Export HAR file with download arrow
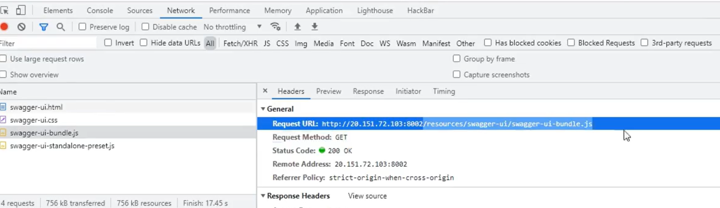 [x=314, y=27]
